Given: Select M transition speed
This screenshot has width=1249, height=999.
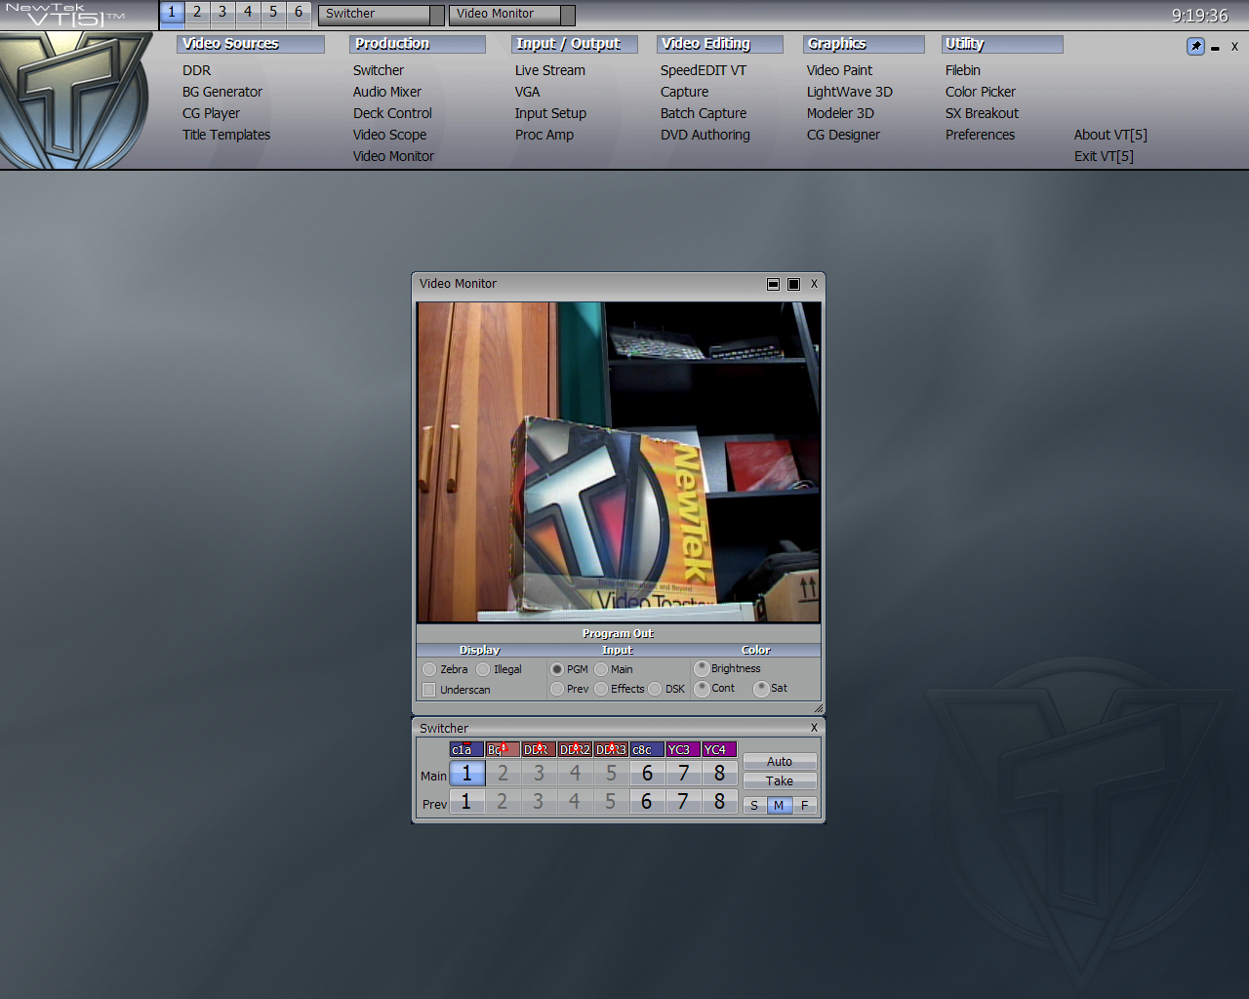Looking at the screenshot, I should pos(779,805).
